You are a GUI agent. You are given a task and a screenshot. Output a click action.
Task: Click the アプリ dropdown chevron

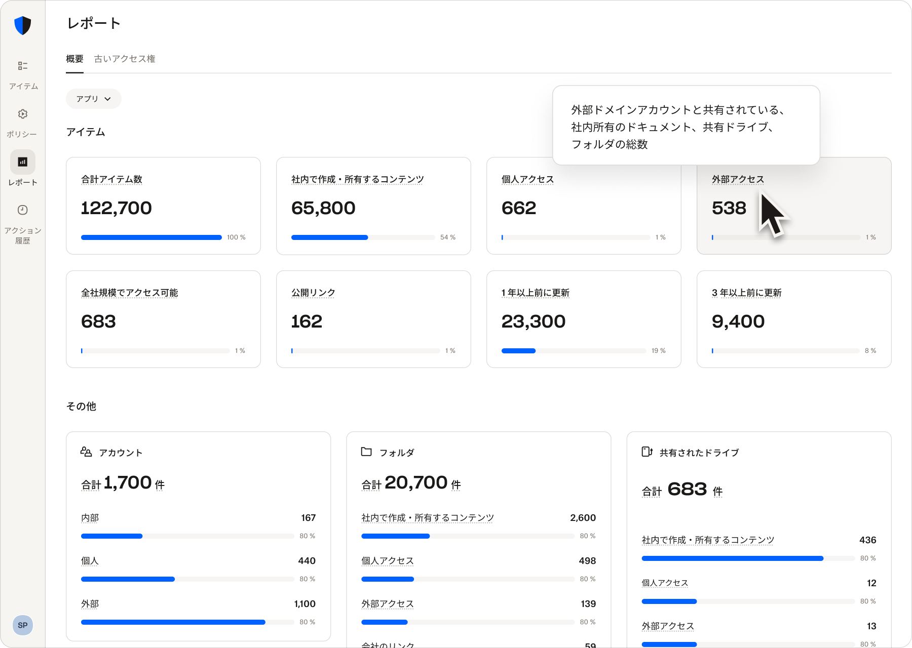coord(107,99)
